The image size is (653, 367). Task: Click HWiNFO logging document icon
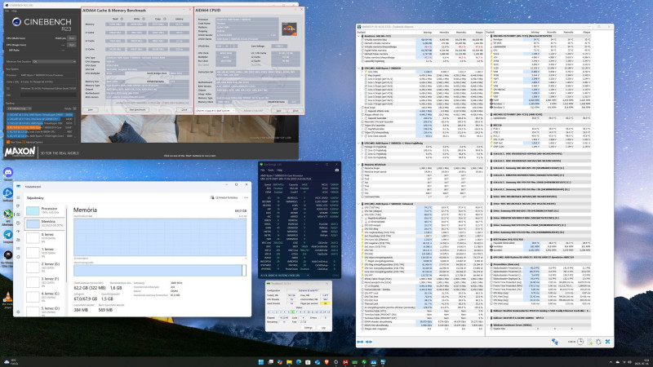pos(589,342)
